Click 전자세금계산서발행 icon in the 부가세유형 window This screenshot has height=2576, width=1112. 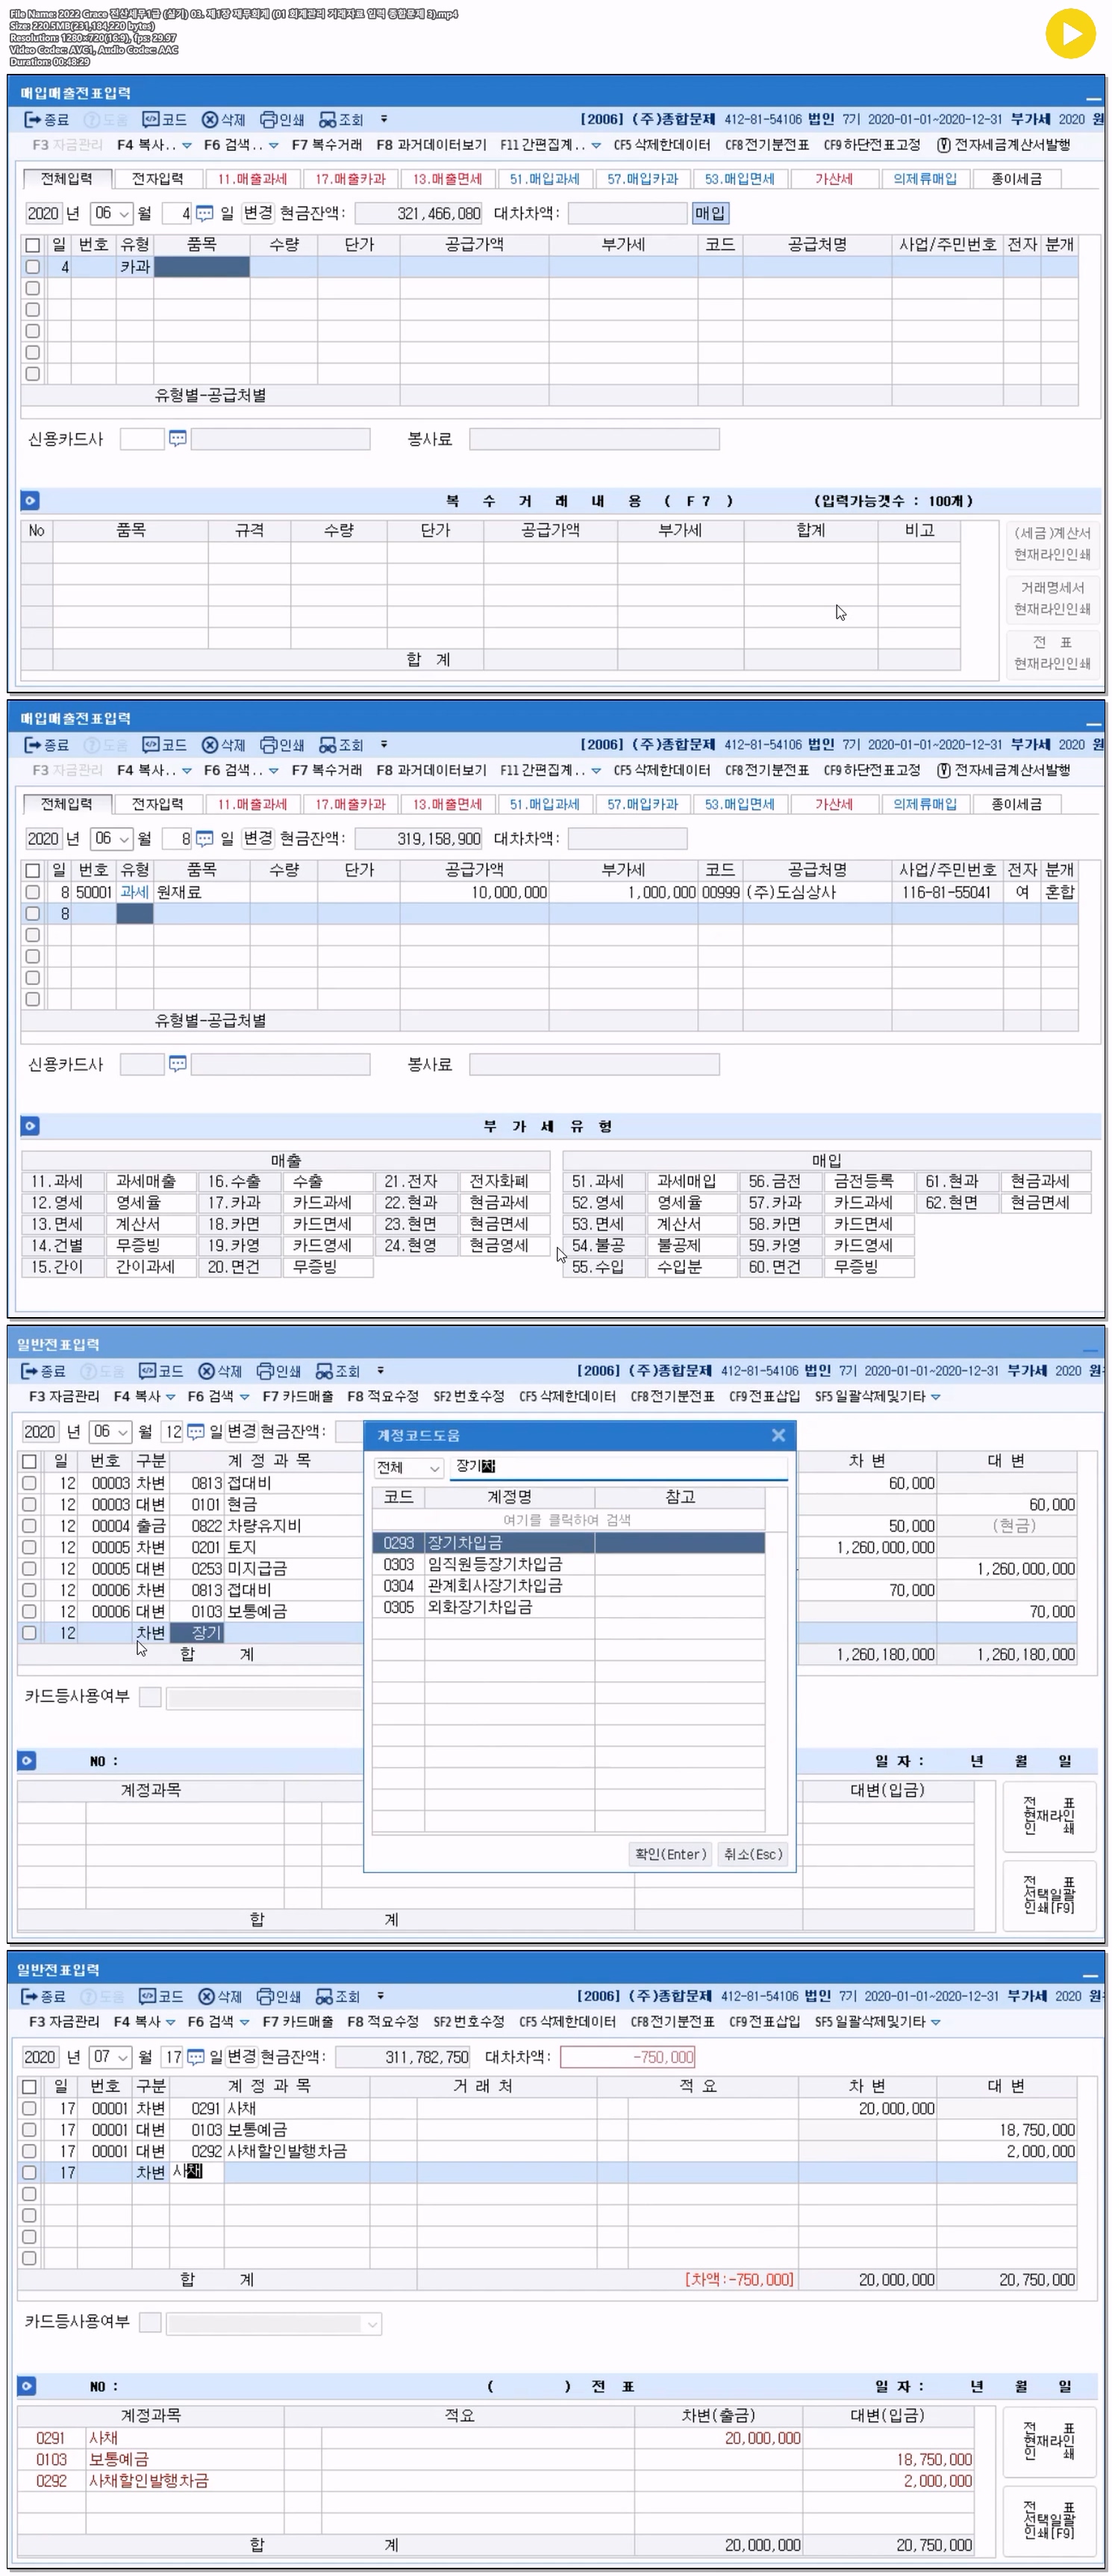(x=943, y=771)
